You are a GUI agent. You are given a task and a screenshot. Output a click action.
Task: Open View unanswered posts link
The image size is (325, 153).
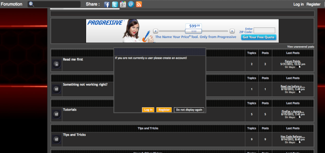pyautogui.click(x=301, y=47)
